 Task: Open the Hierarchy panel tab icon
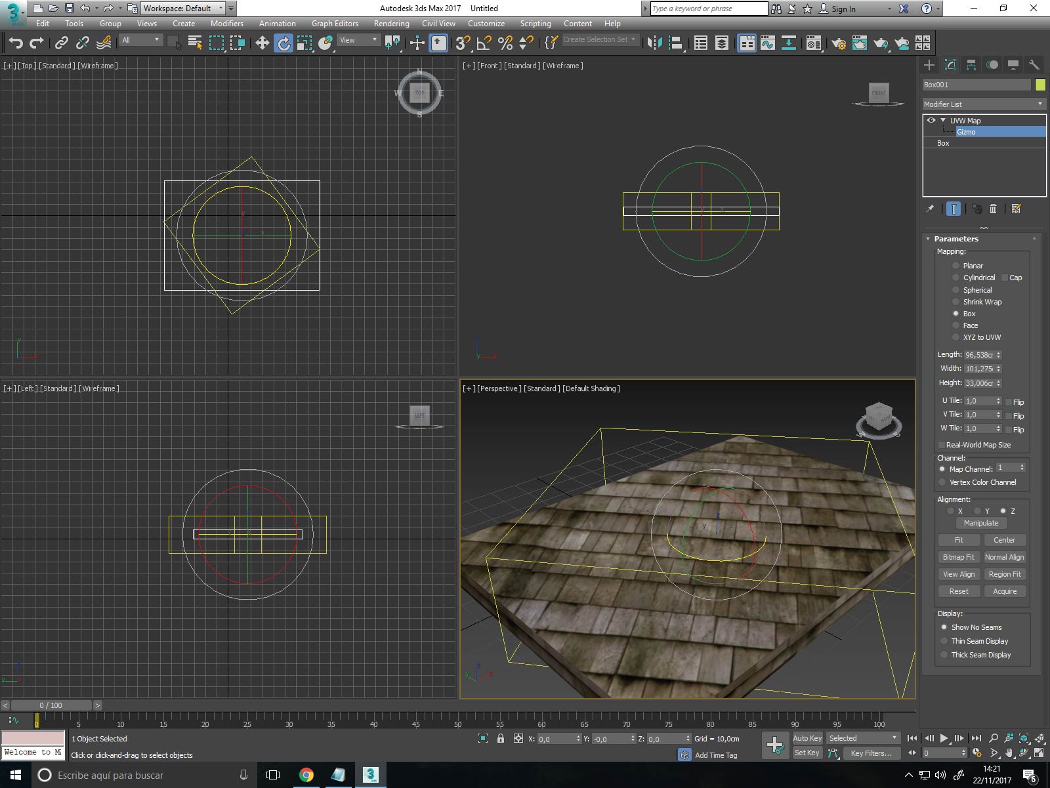coord(971,64)
